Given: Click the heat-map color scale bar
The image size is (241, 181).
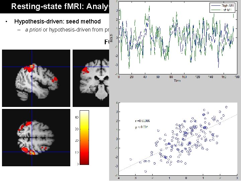Looking at the screenshot, I should [84, 137].
